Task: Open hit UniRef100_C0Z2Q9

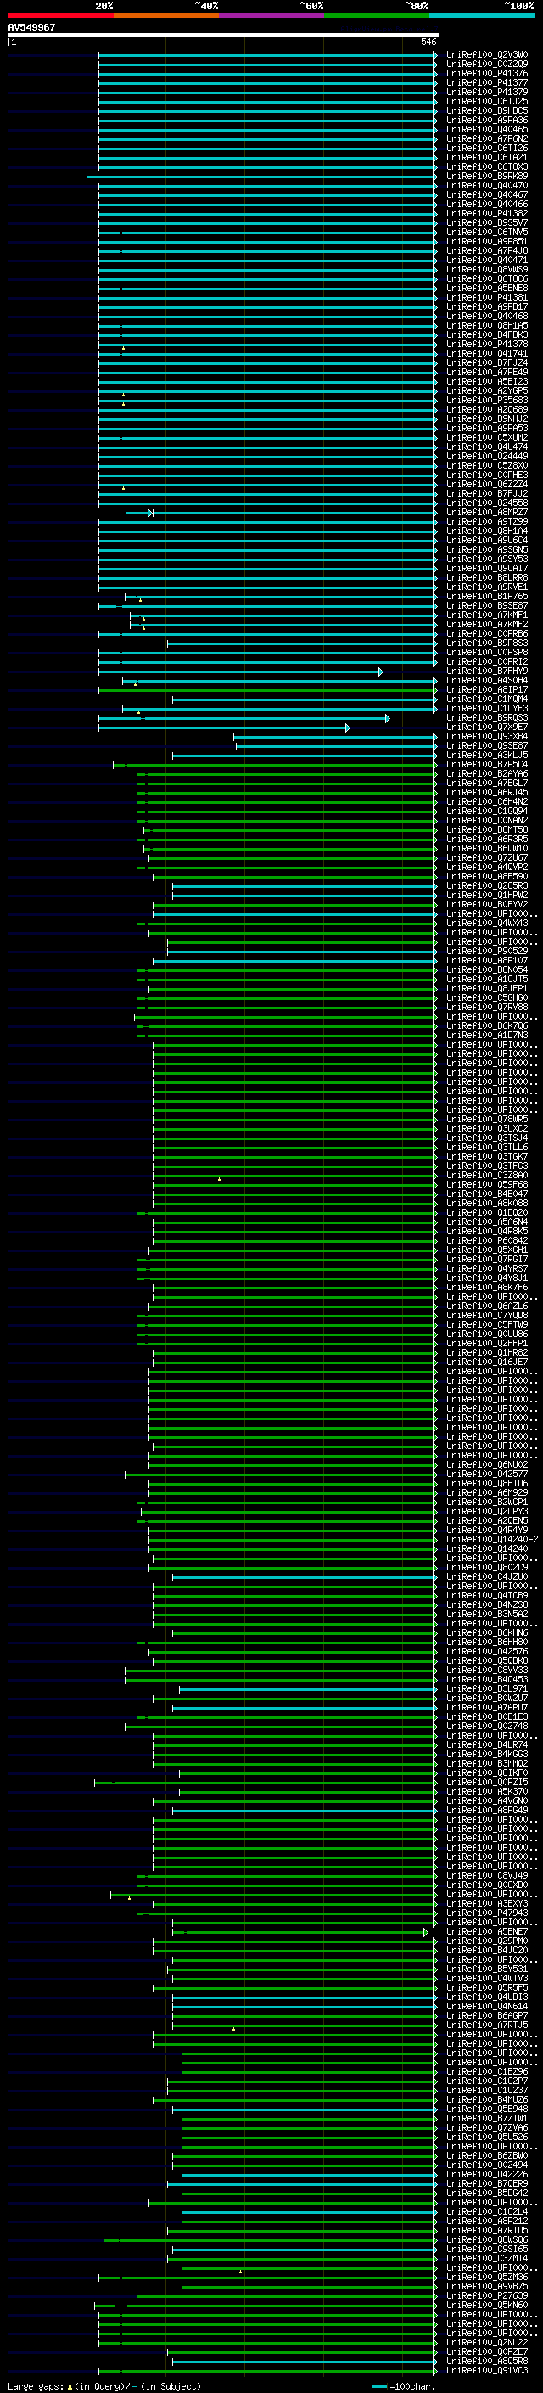Action: tap(487, 65)
